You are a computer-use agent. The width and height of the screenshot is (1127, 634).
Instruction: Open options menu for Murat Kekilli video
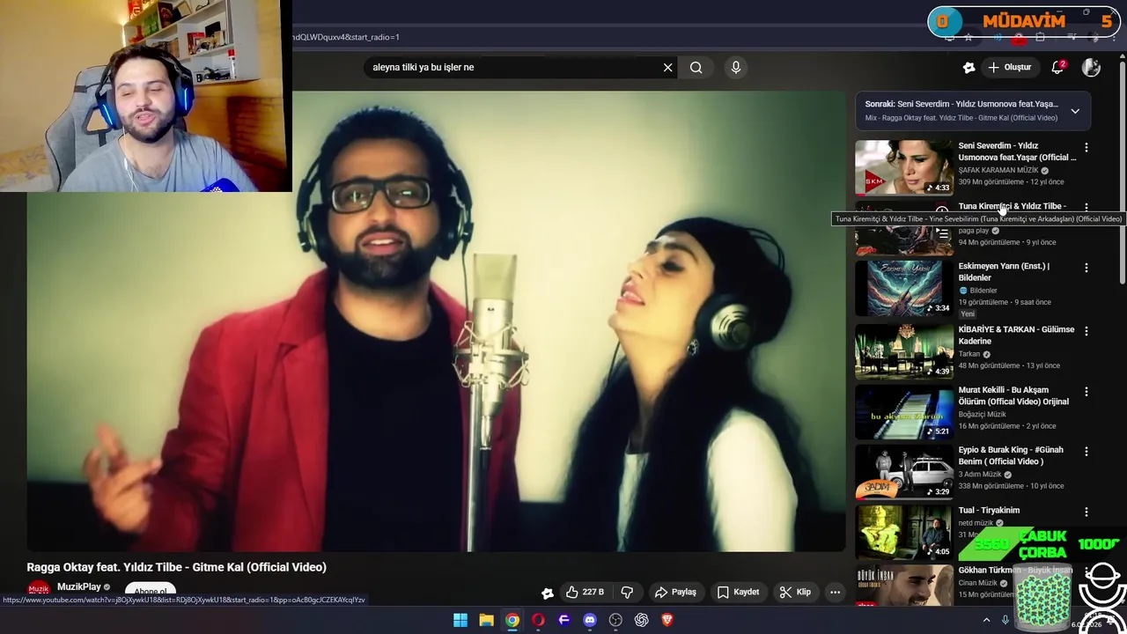click(1086, 391)
